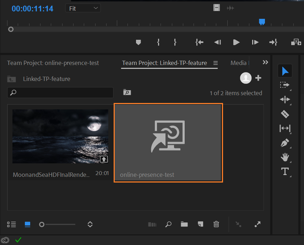304x245 pixels.
Task: Select the Hand tool
Action: pyautogui.click(x=285, y=157)
